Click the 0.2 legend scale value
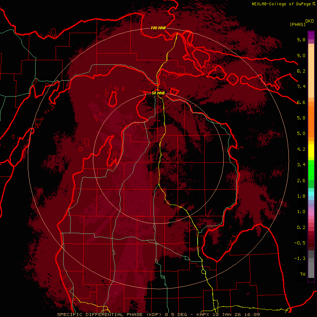317x317 pixels. pyautogui.click(x=301, y=228)
